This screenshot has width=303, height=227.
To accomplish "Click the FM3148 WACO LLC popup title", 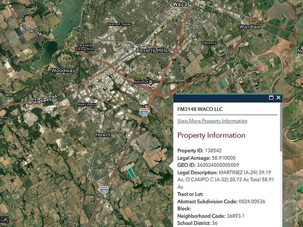I will (x=200, y=109).
